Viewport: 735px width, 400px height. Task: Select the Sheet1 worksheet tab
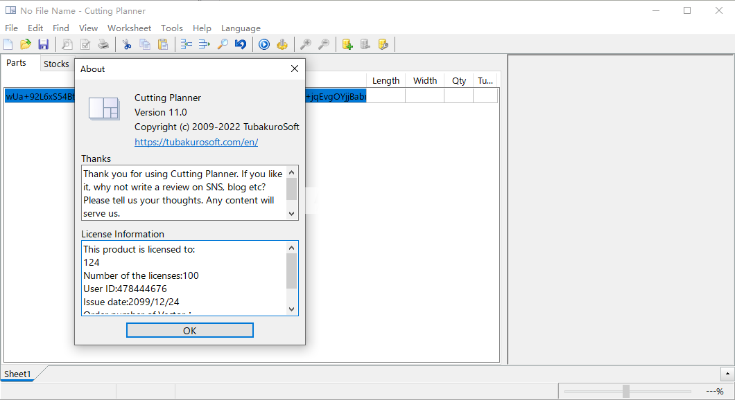pyautogui.click(x=17, y=374)
